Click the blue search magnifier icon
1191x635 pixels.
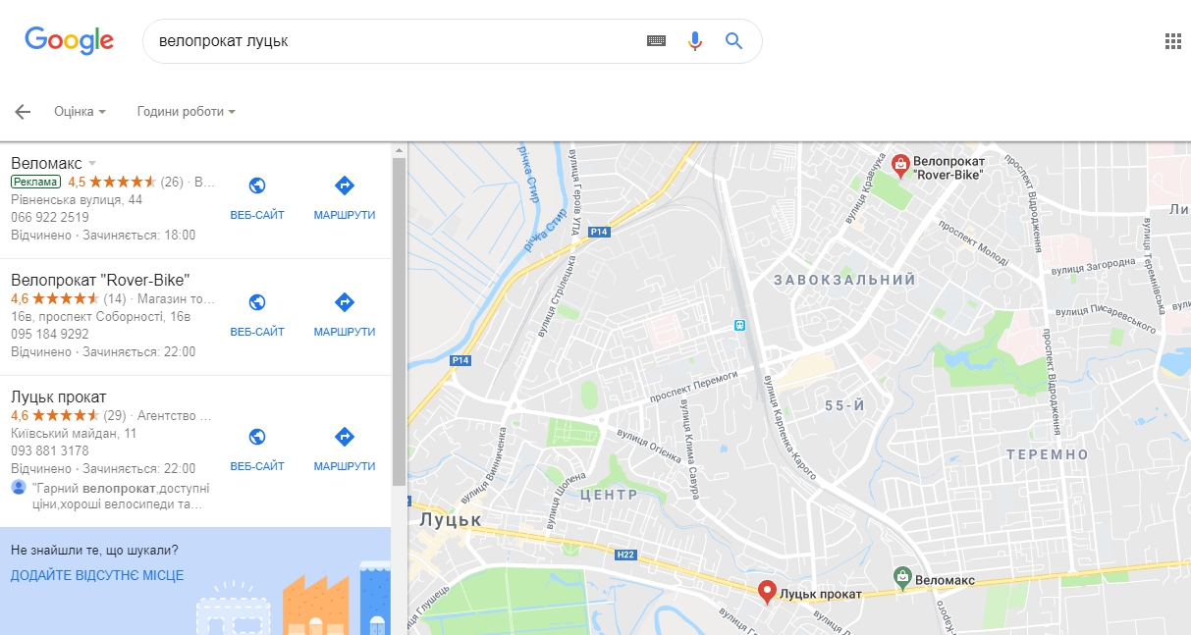click(x=733, y=41)
